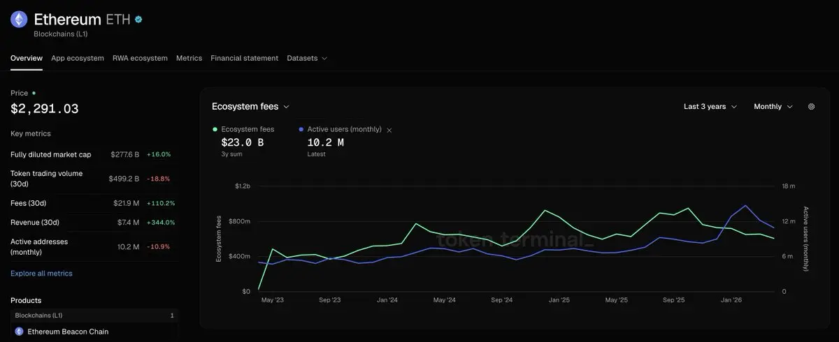Click the Ethereum logo icon
The height and width of the screenshot is (342, 839).
coord(19,20)
